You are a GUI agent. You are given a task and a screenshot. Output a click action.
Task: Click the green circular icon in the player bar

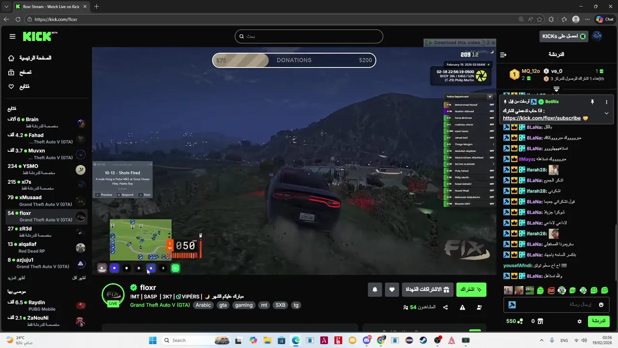[x=175, y=268]
